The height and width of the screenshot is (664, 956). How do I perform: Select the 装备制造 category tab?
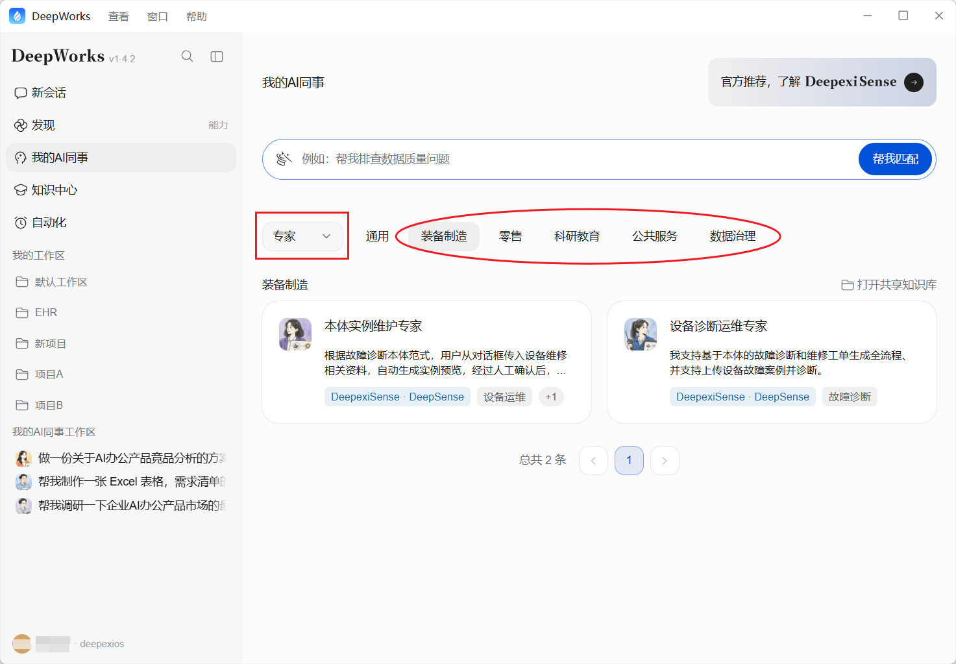444,236
